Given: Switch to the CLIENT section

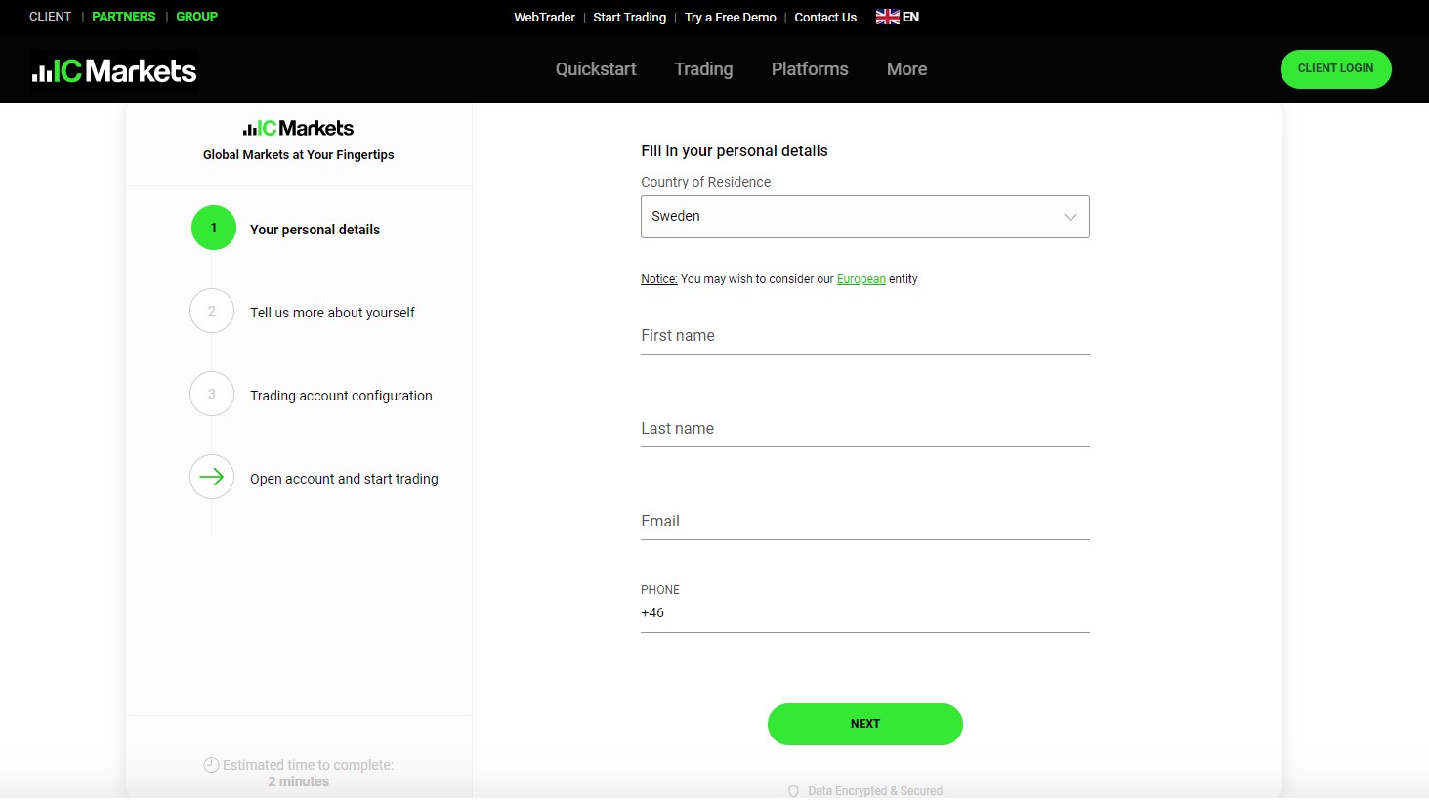Looking at the screenshot, I should 50,17.
